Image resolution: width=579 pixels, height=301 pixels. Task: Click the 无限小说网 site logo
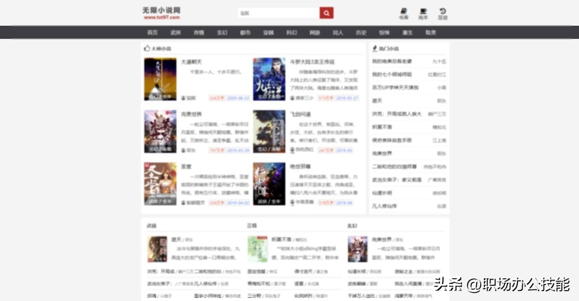click(161, 13)
